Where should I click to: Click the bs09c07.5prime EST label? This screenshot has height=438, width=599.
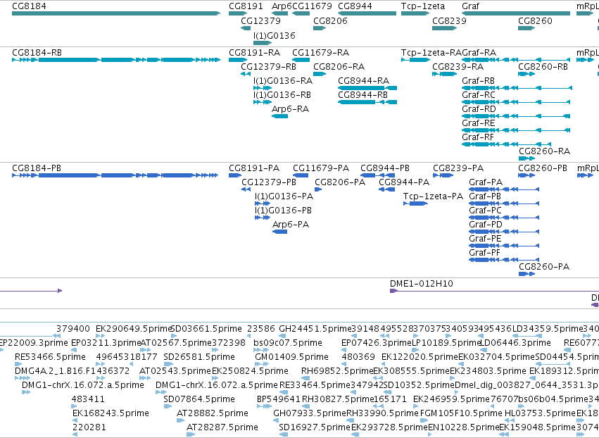pyautogui.click(x=288, y=342)
